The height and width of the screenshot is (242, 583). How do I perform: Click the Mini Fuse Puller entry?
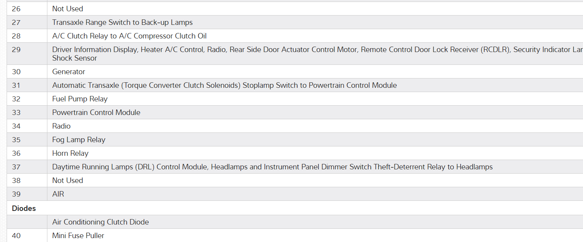78,235
